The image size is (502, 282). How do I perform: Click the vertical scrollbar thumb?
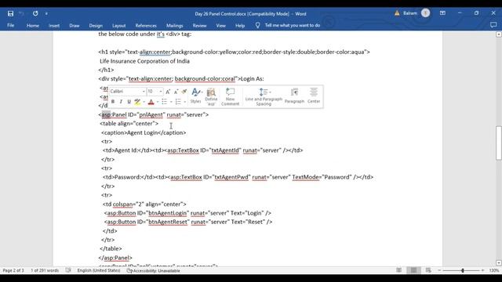pos(499,143)
